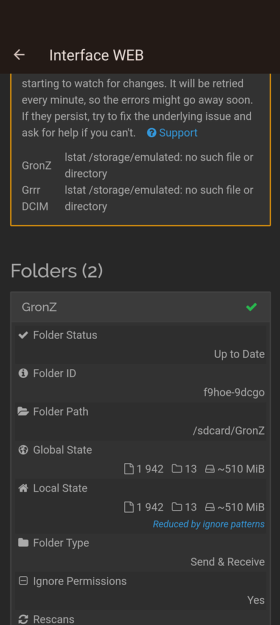280x625 pixels.
Task: Click the green checkmark on GronZ
Action: click(251, 308)
